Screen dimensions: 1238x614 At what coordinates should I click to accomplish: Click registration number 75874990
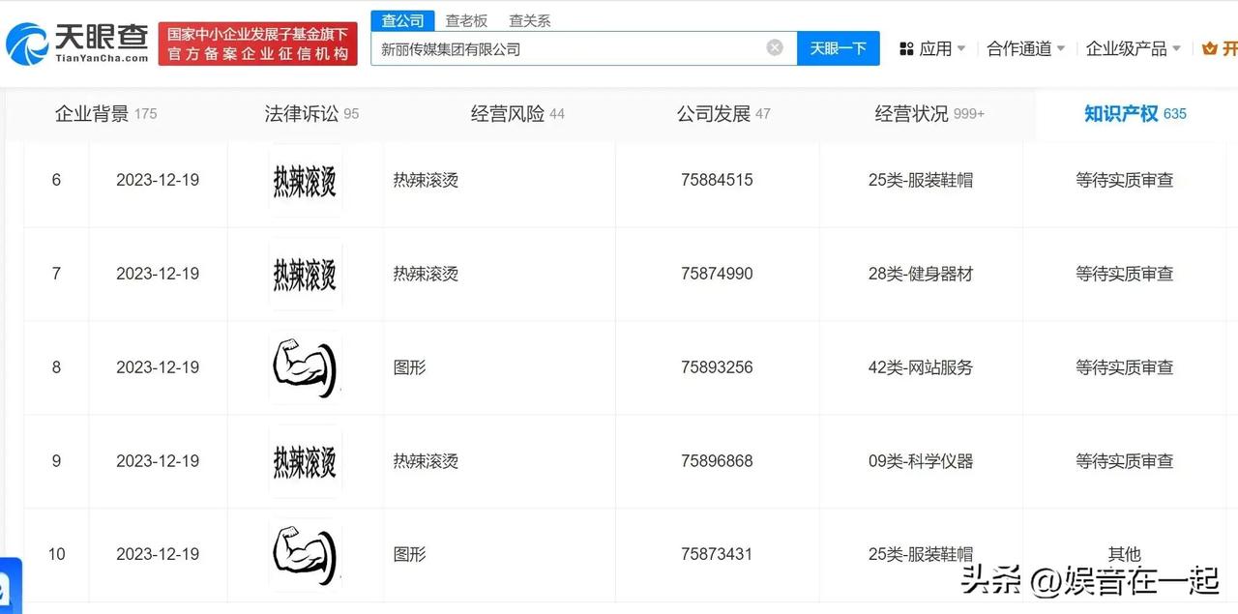(717, 274)
